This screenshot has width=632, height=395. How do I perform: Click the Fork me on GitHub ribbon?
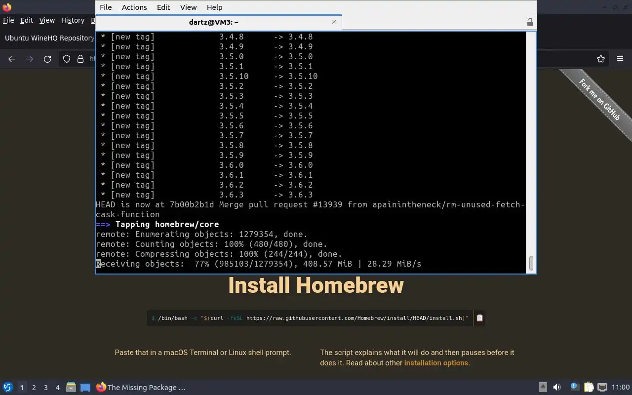(599, 99)
